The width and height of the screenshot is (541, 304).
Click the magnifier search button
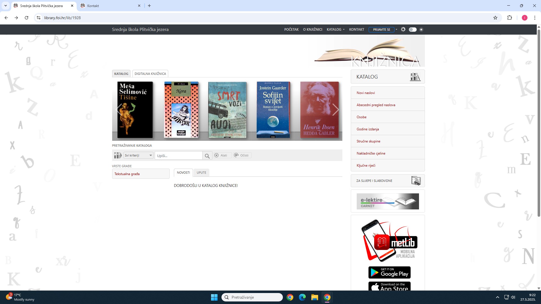[x=207, y=156]
